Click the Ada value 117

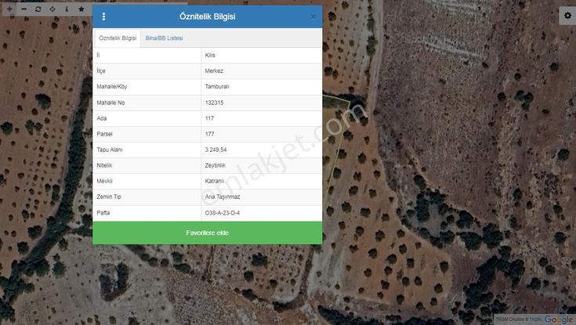click(x=209, y=118)
